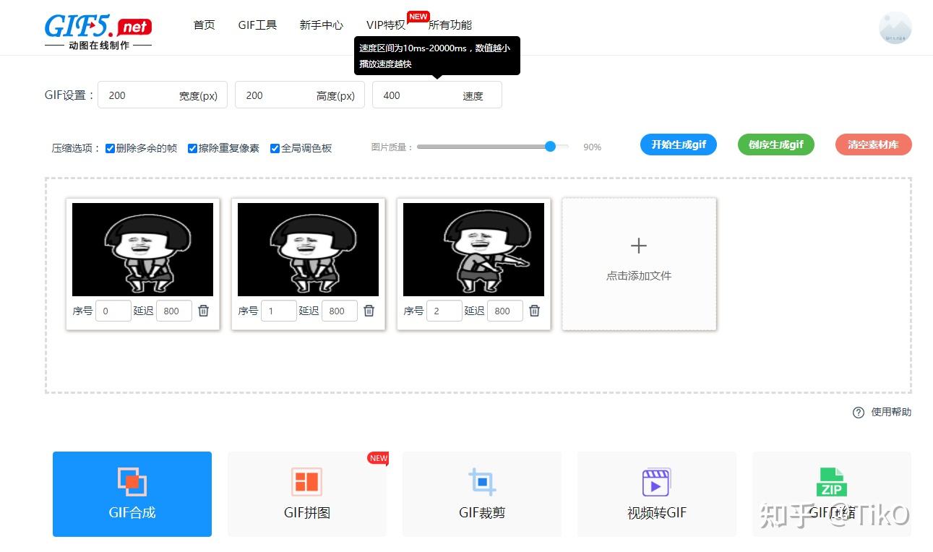Click the 图片质量 slider handle
This screenshot has height=552, width=933.
(550, 147)
